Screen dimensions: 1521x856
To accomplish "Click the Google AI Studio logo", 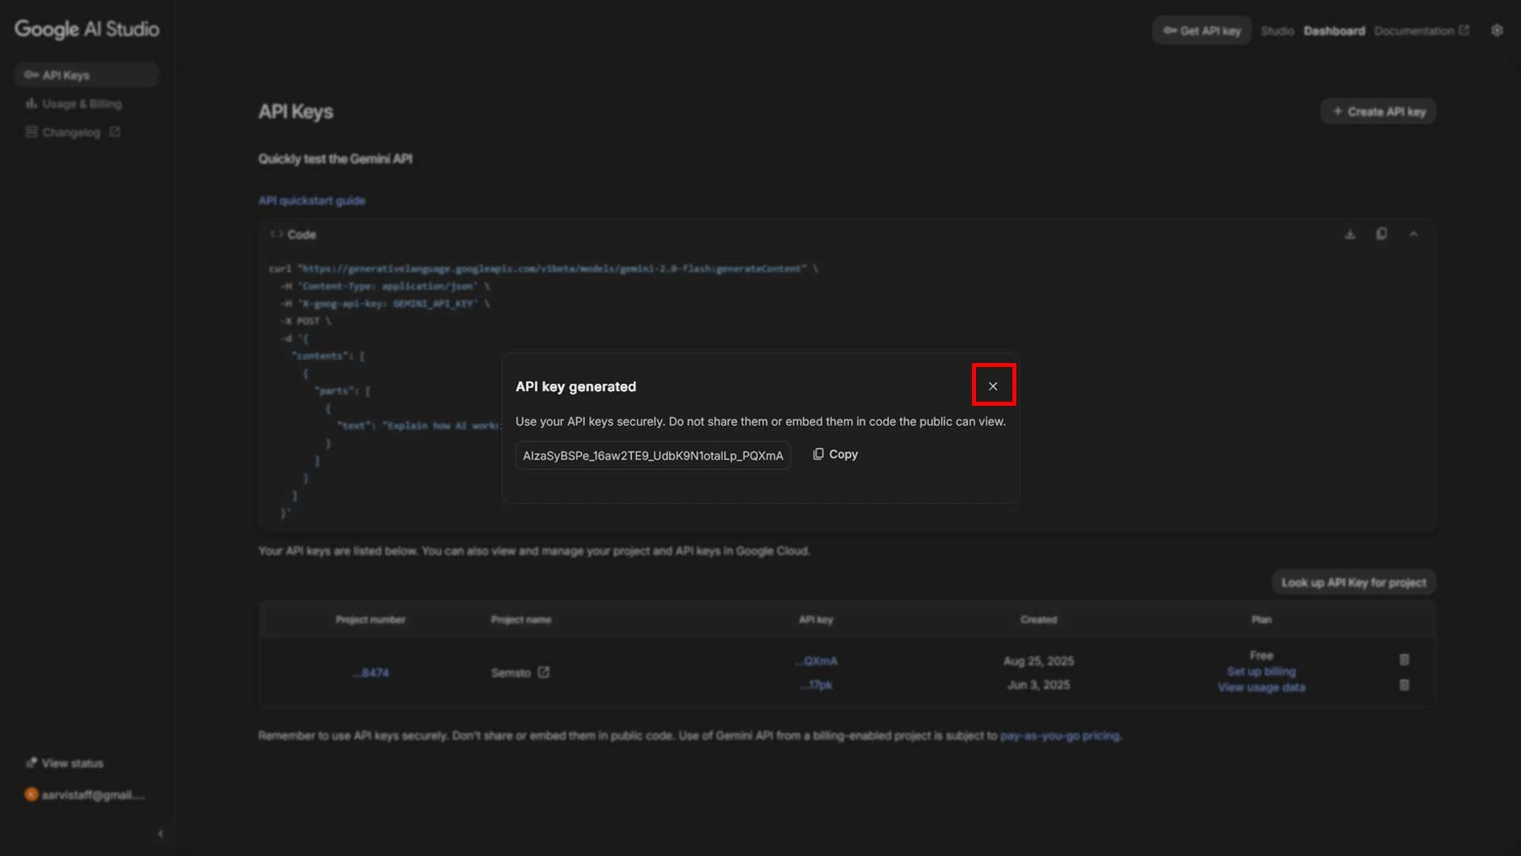I will tap(87, 29).
